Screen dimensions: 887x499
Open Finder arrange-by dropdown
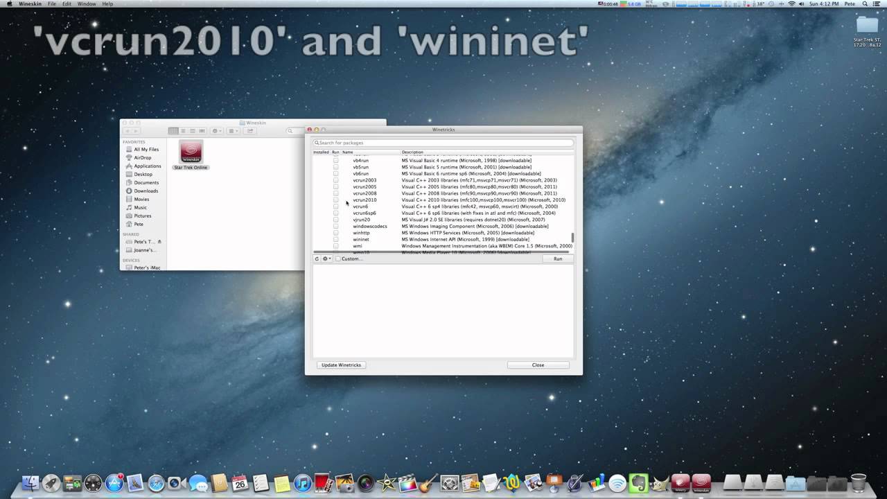234,131
